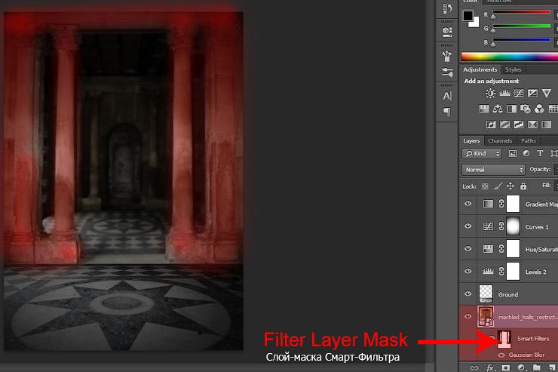The image size is (558, 372).
Task: Enable lock position for layer
Action: point(510,186)
